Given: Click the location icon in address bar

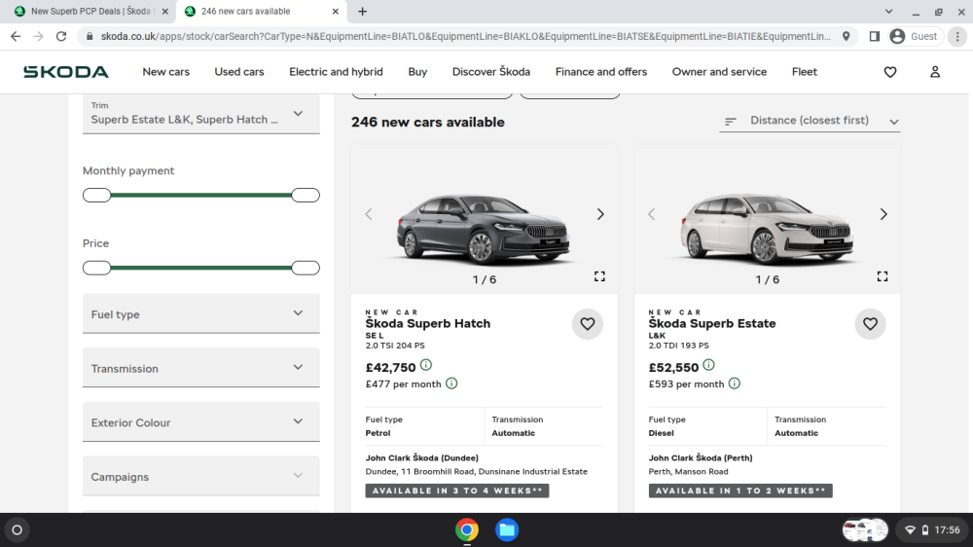Looking at the screenshot, I should pos(846,37).
